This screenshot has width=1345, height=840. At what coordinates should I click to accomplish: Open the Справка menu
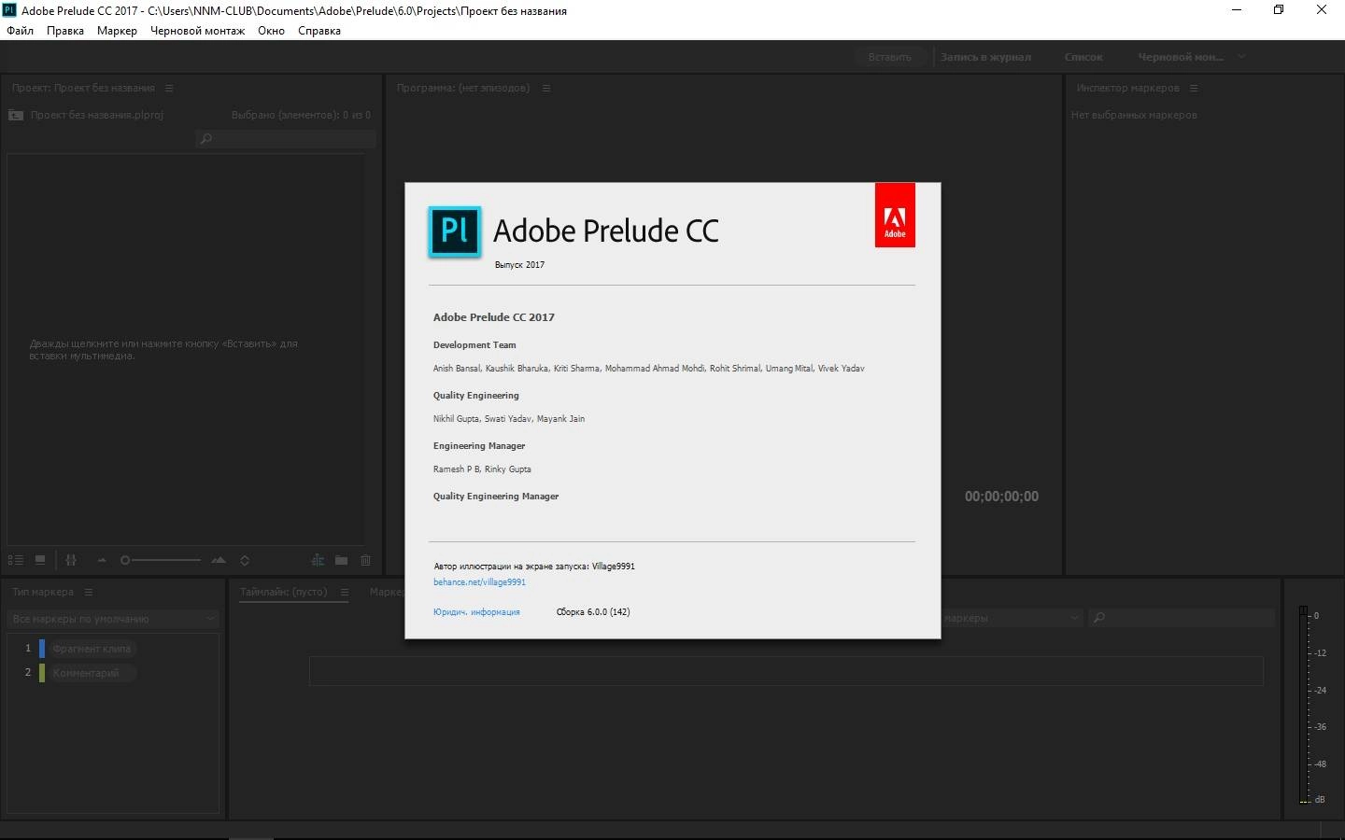click(x=319, y=31)
